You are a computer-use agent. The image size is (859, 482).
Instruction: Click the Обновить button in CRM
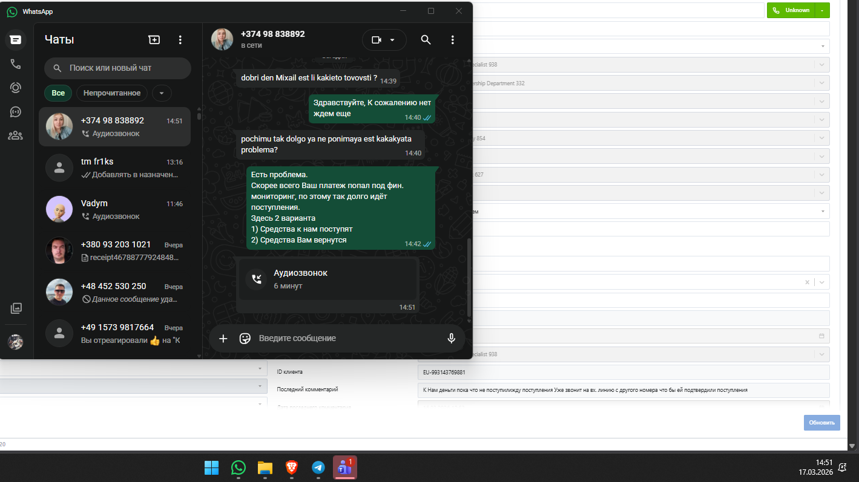click(821, 423)
